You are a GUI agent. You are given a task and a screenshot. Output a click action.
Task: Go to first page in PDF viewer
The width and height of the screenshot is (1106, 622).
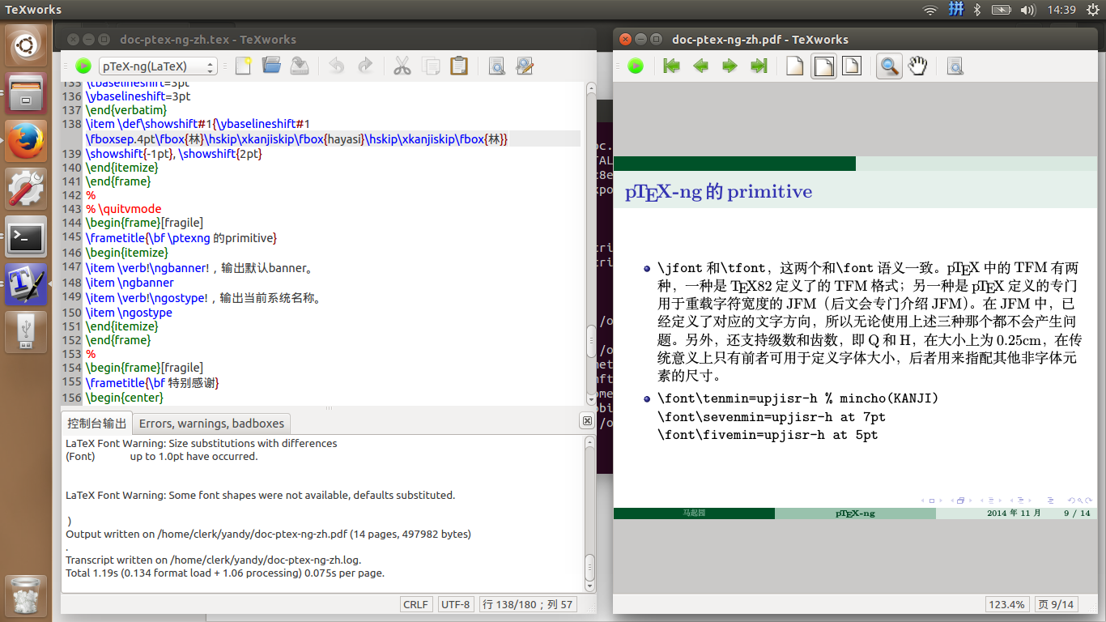coord(671,66)
